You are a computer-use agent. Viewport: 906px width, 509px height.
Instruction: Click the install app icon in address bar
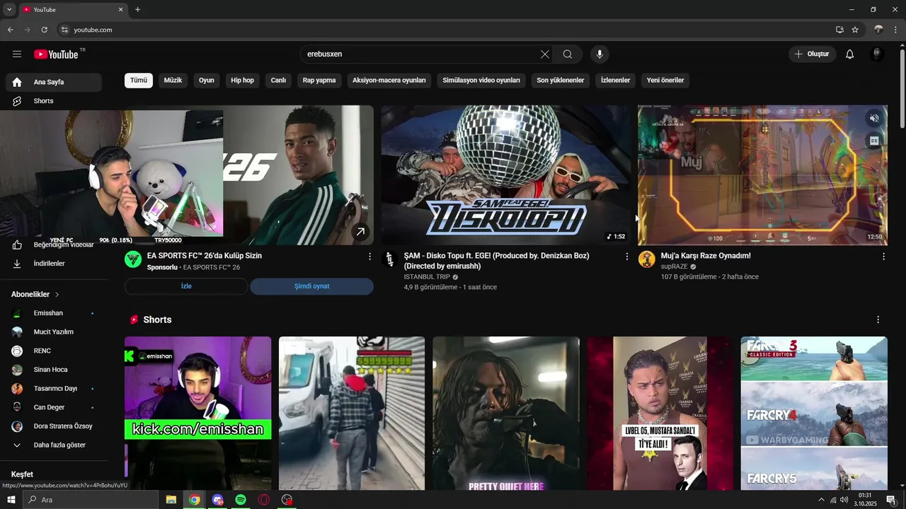pos(839,30)
